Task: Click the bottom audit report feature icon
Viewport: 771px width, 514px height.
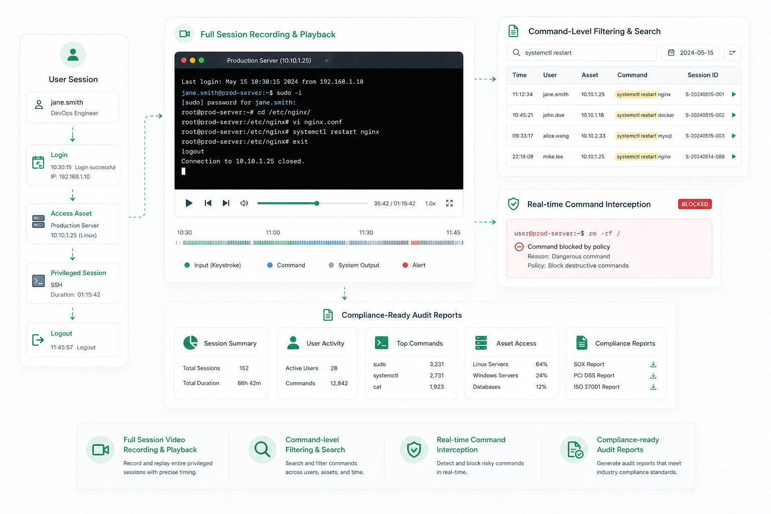Action: [x=574, y=449]
